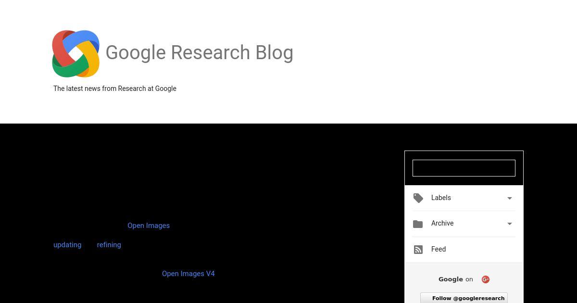Screen dimensions: 577x303
Task: Click the blog tagline text
Action: coord(115,88)
